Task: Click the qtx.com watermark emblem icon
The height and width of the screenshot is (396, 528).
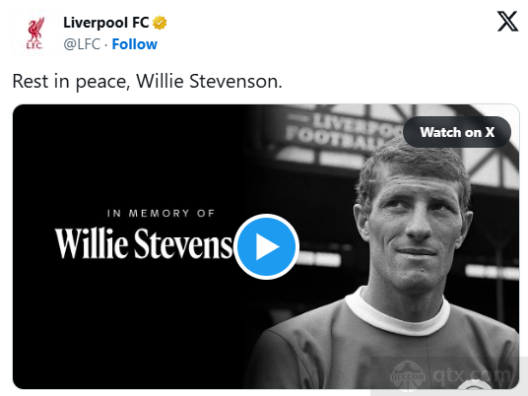Action: [408, 375]
